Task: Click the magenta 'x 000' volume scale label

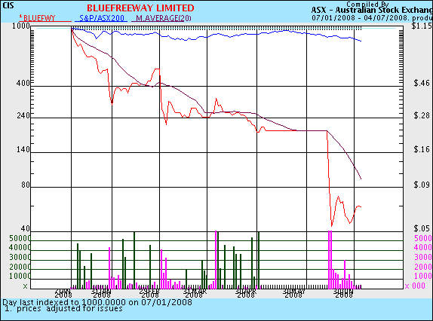Action: click(415, 286)
